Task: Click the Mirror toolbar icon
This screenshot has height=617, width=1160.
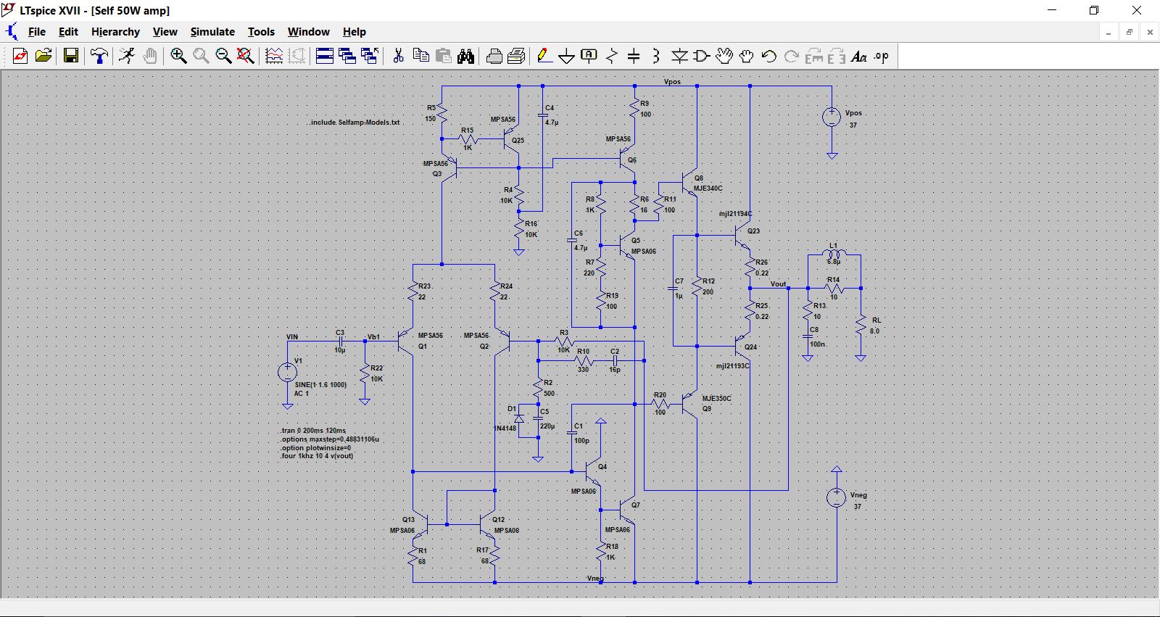Action: (837, 56)
